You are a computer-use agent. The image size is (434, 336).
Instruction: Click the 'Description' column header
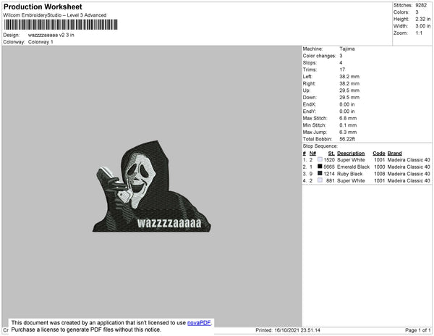(351, 154)
